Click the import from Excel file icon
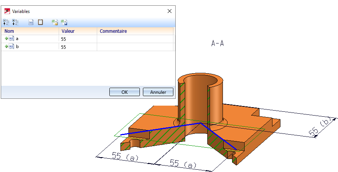The height and width of the screenshot is (172, 338). (x=55, y=22)
